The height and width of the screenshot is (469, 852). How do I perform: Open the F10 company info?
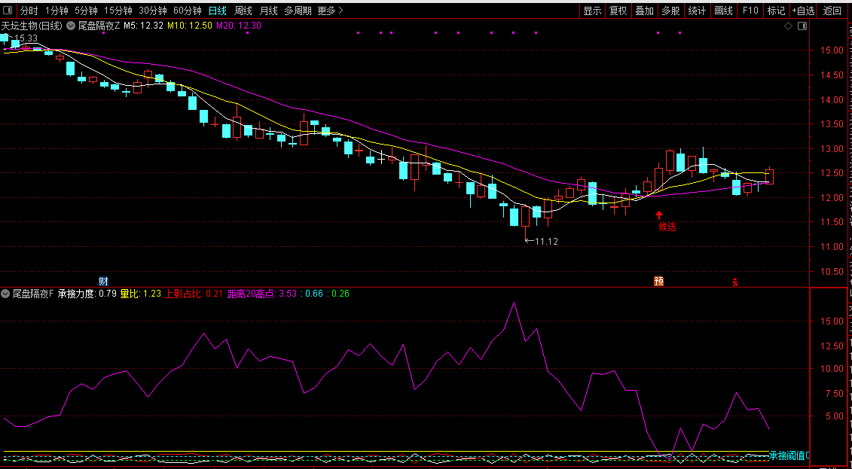[750, 11]
